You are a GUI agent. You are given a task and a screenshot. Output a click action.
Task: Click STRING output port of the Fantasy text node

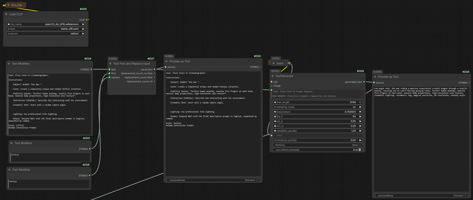90,176
